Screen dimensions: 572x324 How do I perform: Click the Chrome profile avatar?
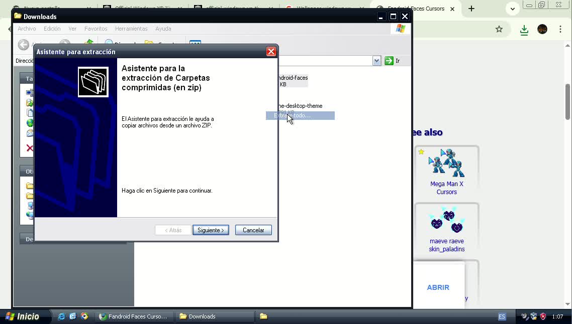pyautogui.click(x=542, y=29)
